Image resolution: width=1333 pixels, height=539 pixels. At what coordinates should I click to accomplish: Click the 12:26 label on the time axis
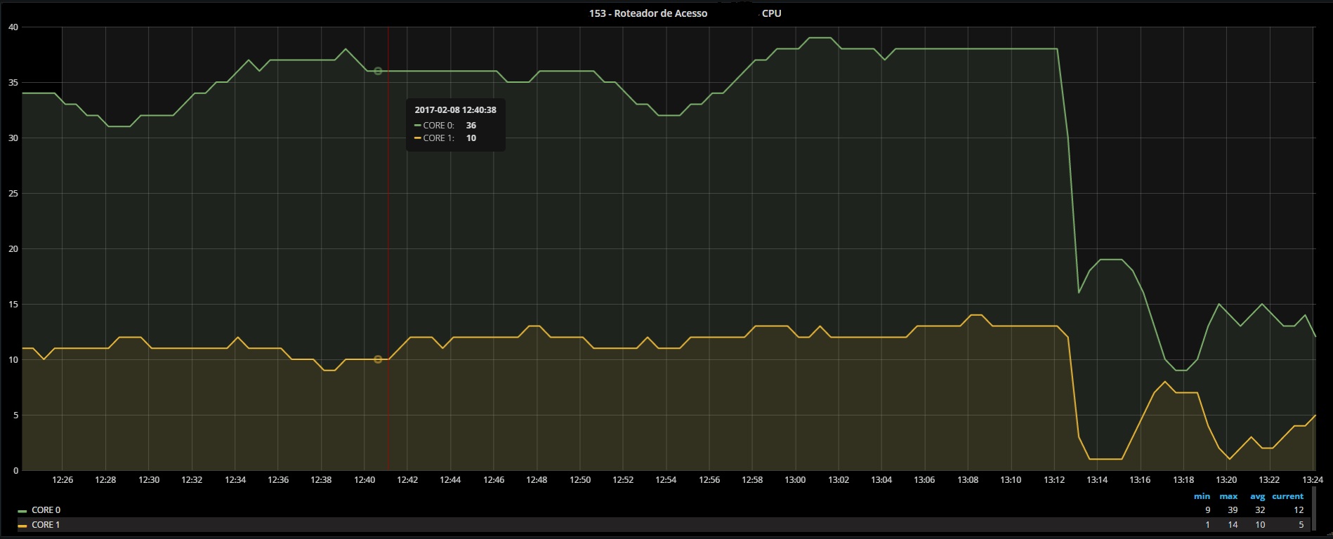(x=63, y=480)
